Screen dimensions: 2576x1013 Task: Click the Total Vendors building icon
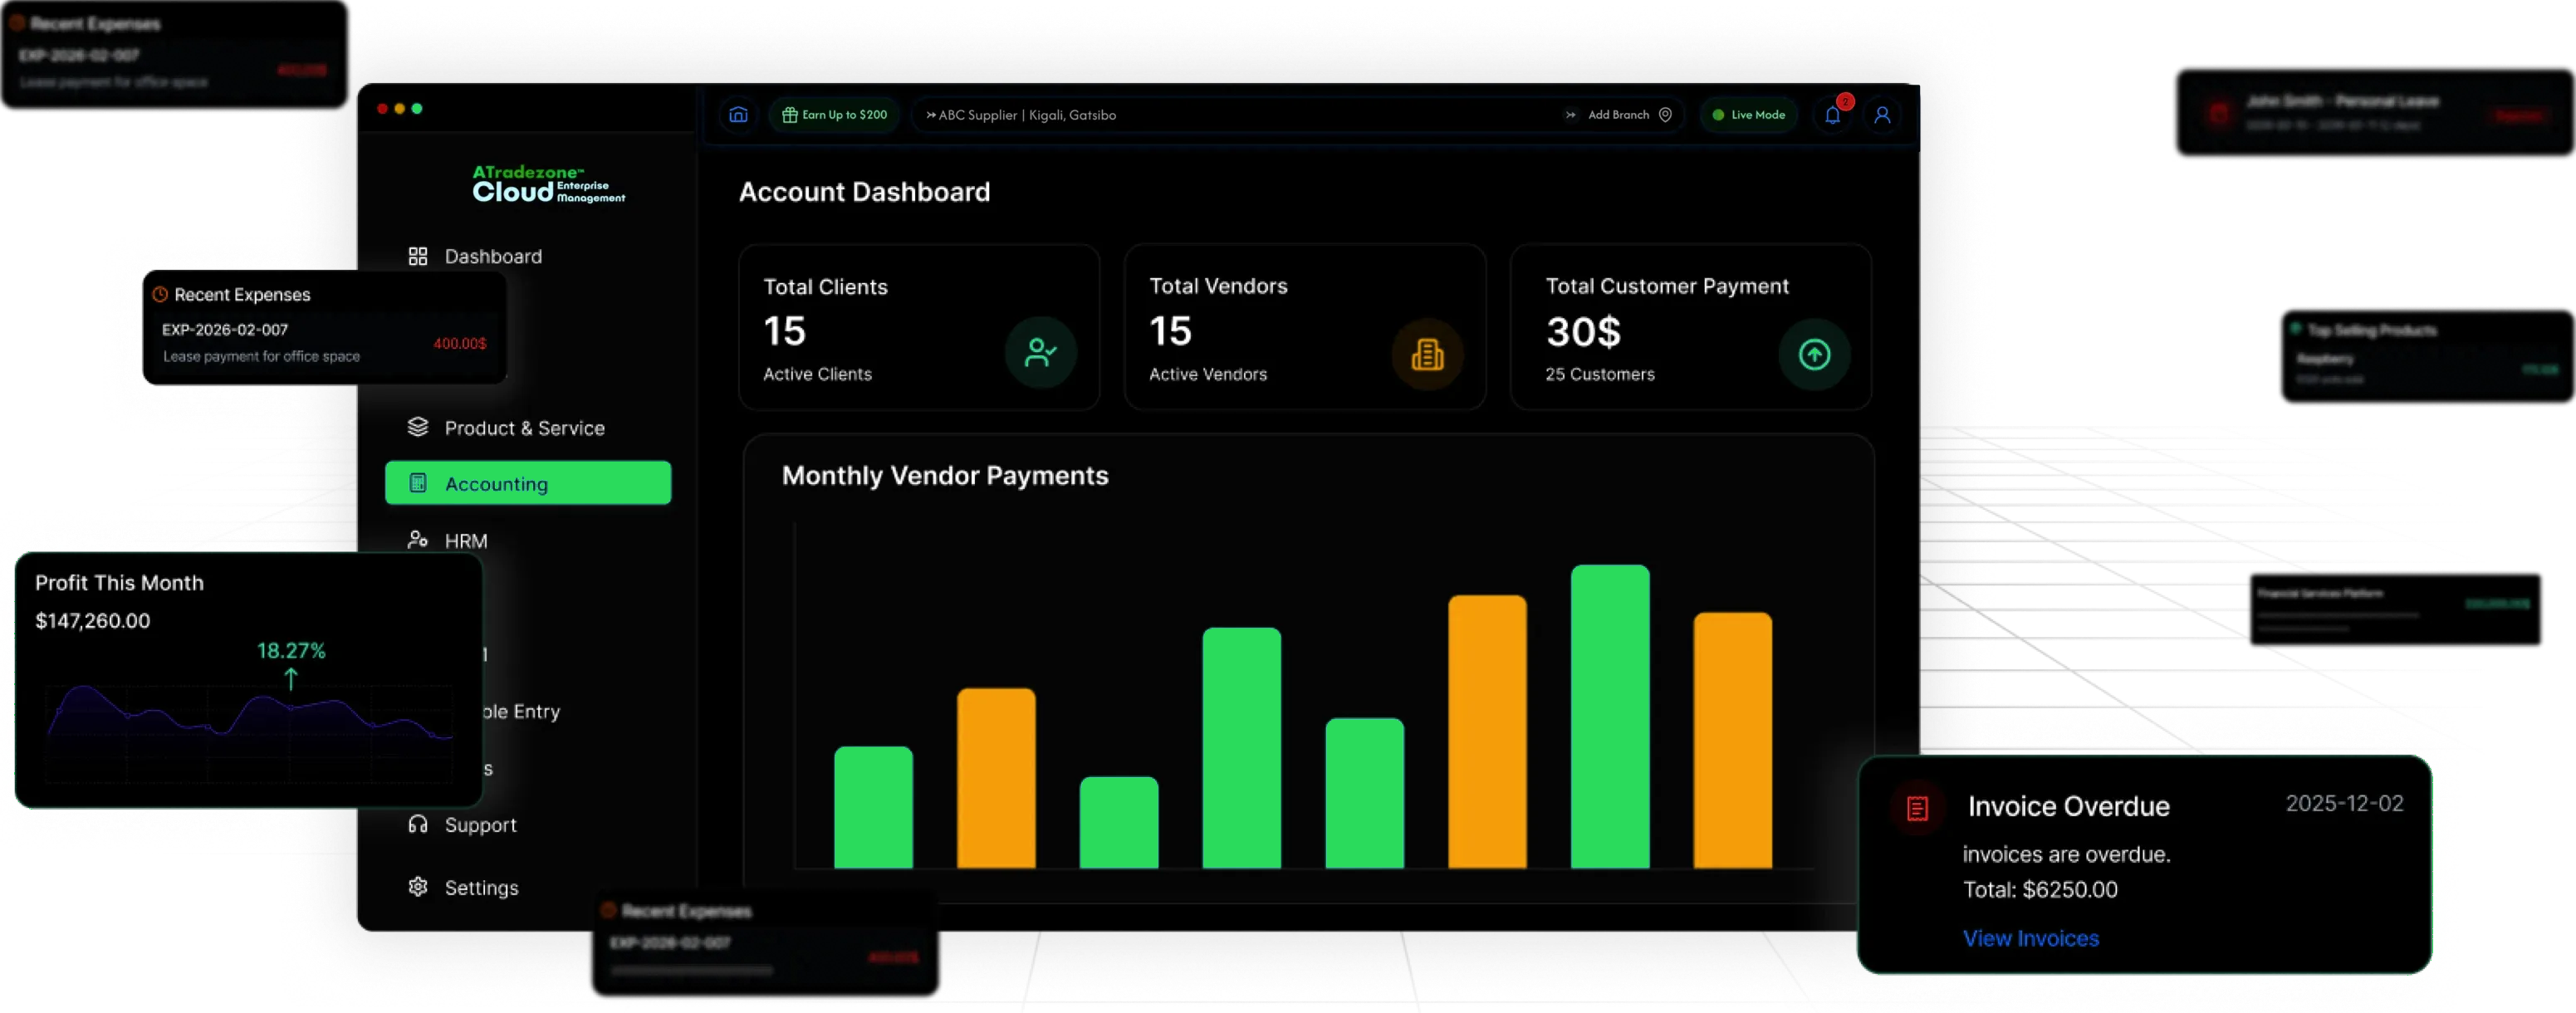coord(1427,354)
